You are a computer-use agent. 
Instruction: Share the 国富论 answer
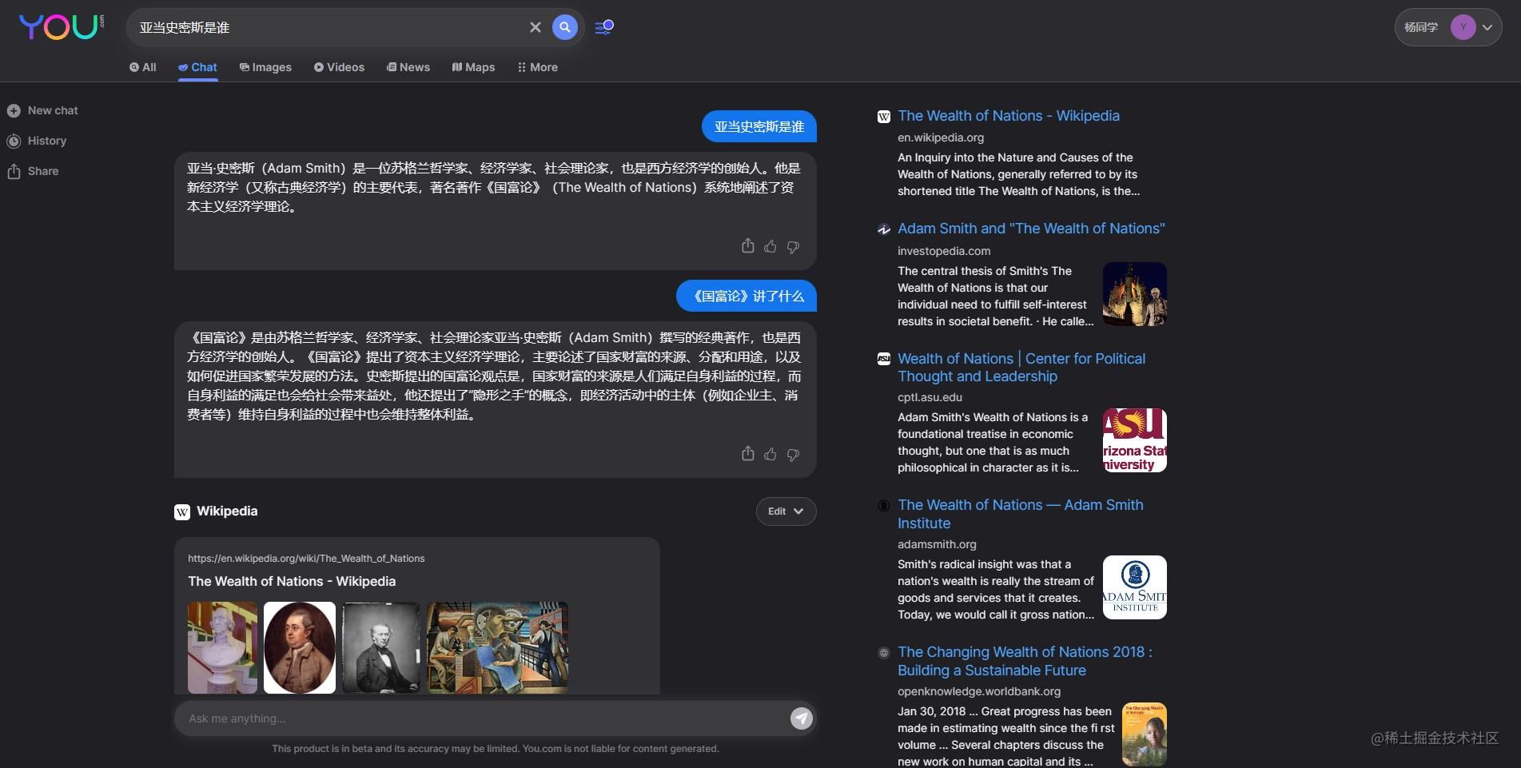click(x=747, y=454)
